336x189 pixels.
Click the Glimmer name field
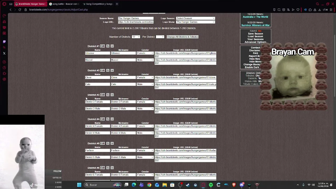pyautogui.click(x=97, y=53)
